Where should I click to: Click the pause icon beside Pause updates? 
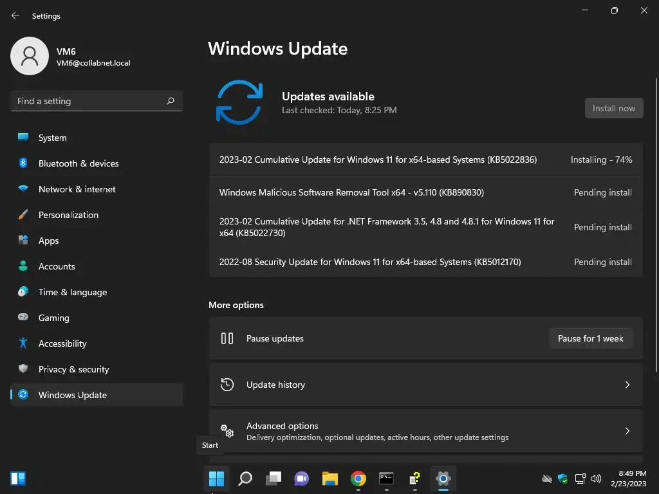227,338
